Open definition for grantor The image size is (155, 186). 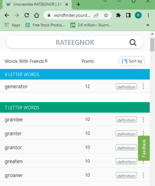(x=126, y=147)
